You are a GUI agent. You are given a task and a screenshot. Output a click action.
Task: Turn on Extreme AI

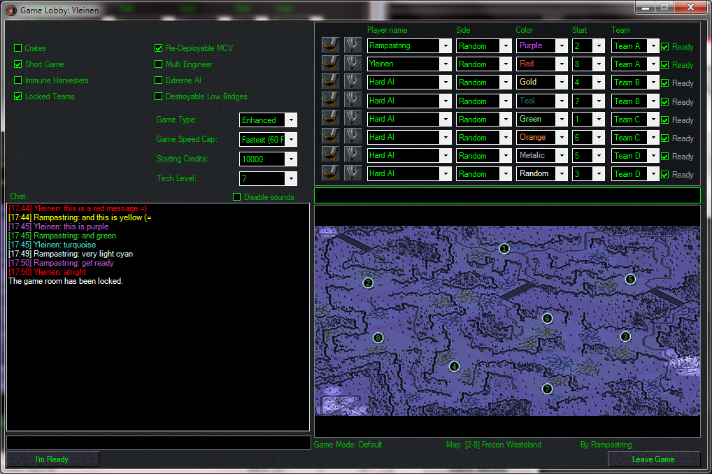[x=159, y=80]
